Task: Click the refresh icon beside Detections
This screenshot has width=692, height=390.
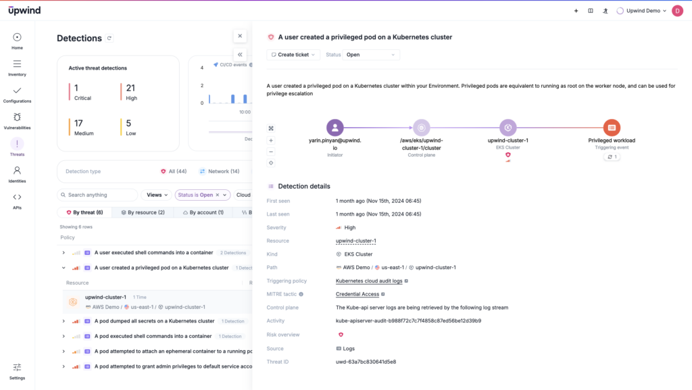Action: (x=109, y=39)
